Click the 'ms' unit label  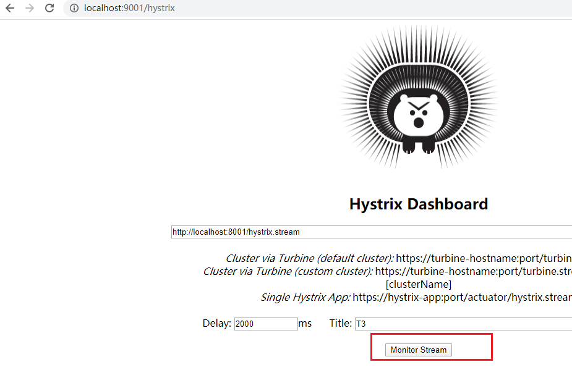(305, 323)
